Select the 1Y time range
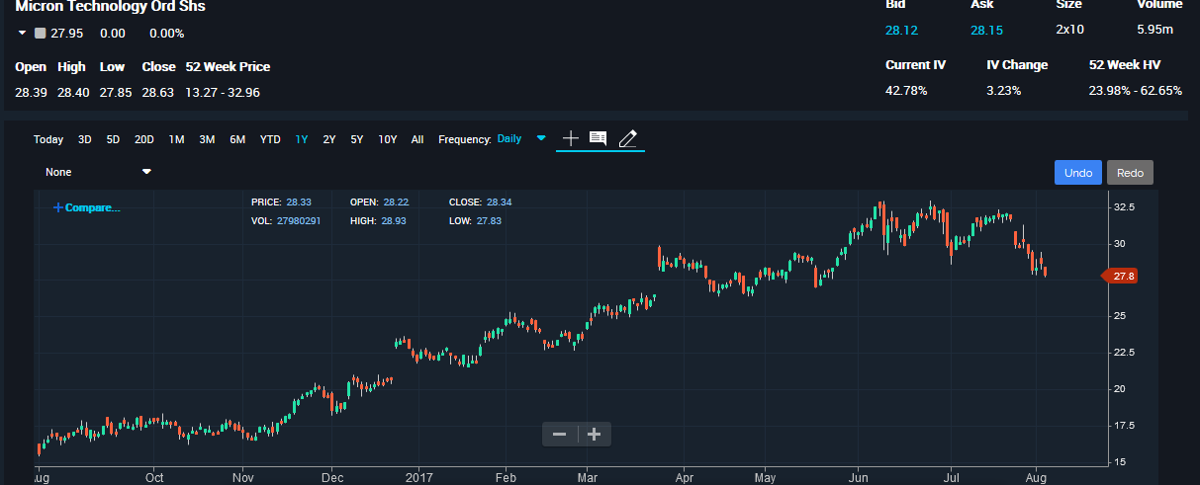This screenshot has height=485, width=1200. 302,139
